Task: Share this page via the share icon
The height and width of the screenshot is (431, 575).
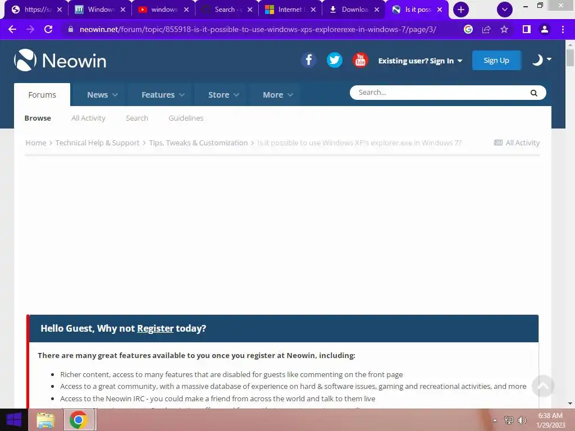Action: 486,29
